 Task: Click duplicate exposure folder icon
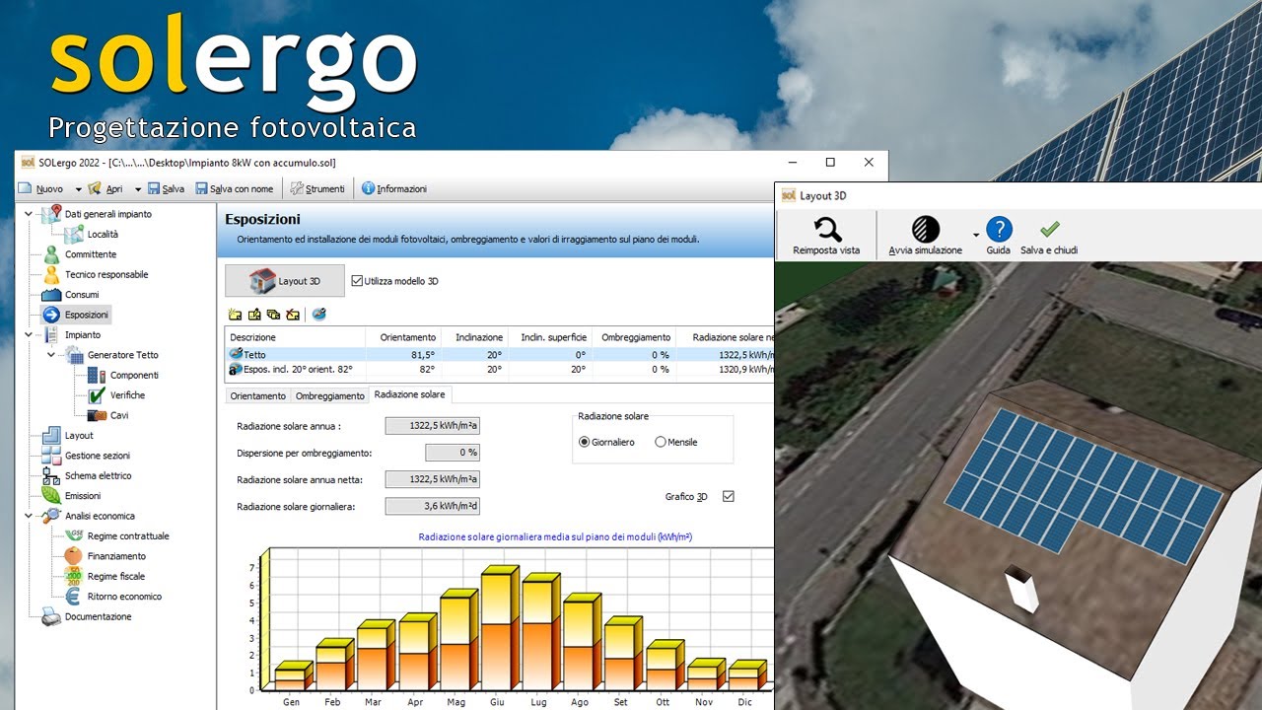pyautogui.click(x=273, y=315)
